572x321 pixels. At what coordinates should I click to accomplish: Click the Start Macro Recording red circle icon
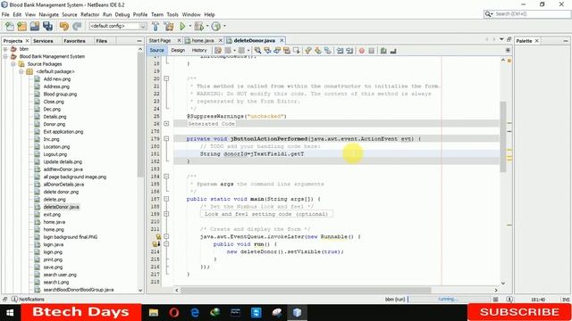[361, 51]
